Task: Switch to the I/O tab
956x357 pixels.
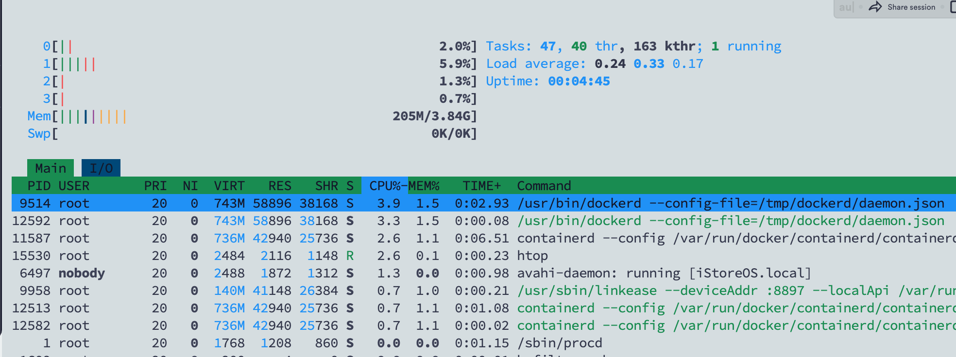Action: [101, 168]
